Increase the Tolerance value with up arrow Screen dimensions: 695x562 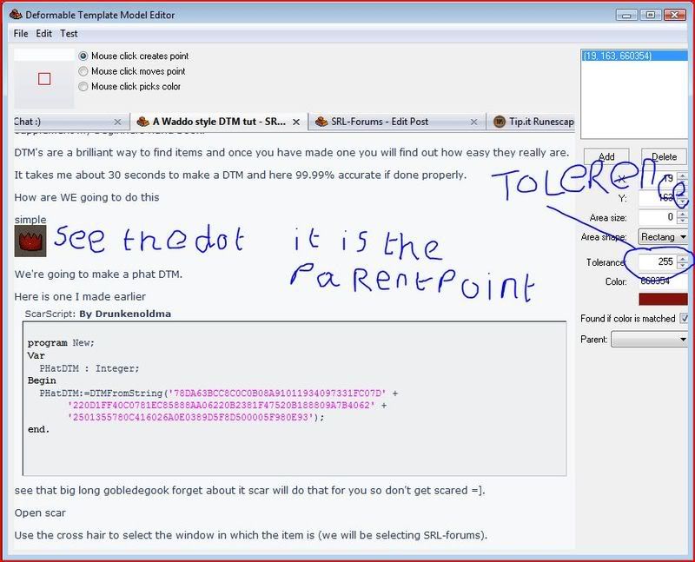pos(682,258)
